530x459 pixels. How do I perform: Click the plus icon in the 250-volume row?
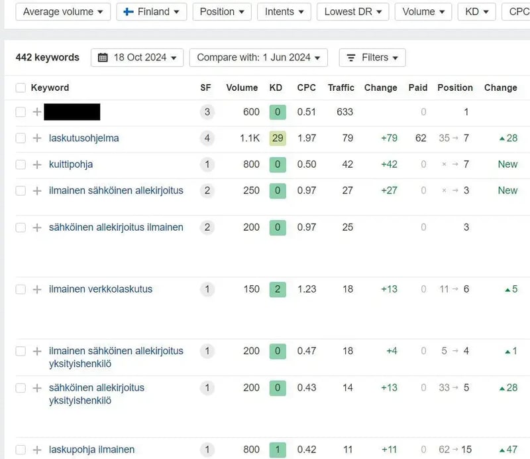click(x=37, y=191)
